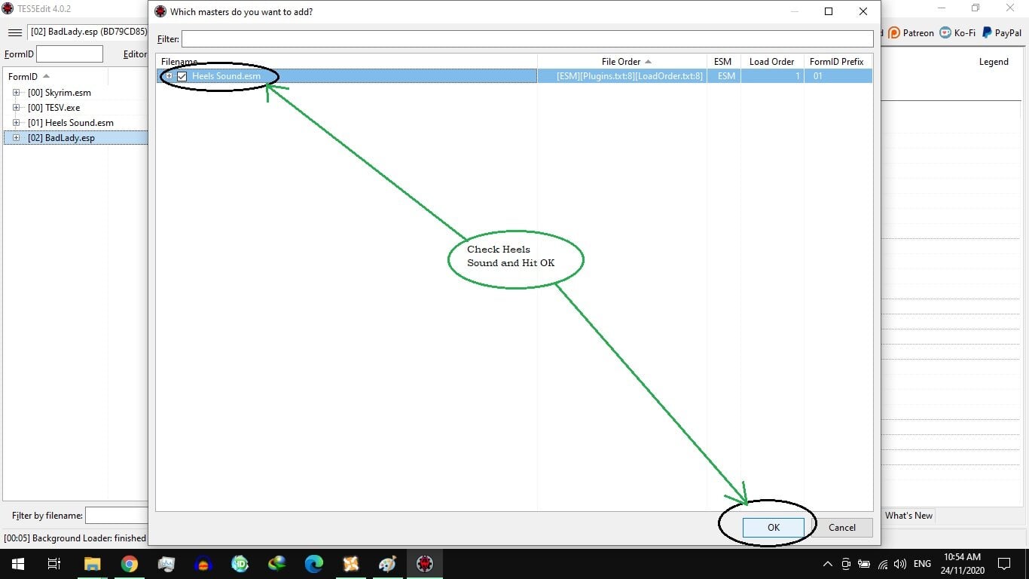Open Internet Download Manager from taskbar

(x=277, y=564)
